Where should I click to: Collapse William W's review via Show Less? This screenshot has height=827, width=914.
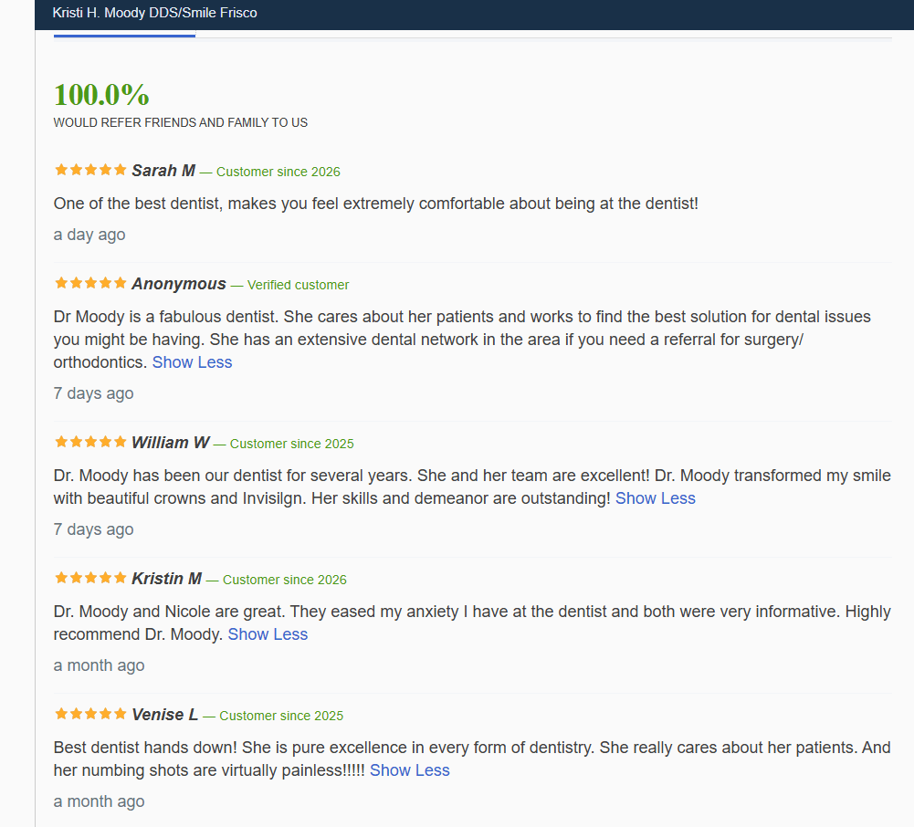click(x=656, y=498)
